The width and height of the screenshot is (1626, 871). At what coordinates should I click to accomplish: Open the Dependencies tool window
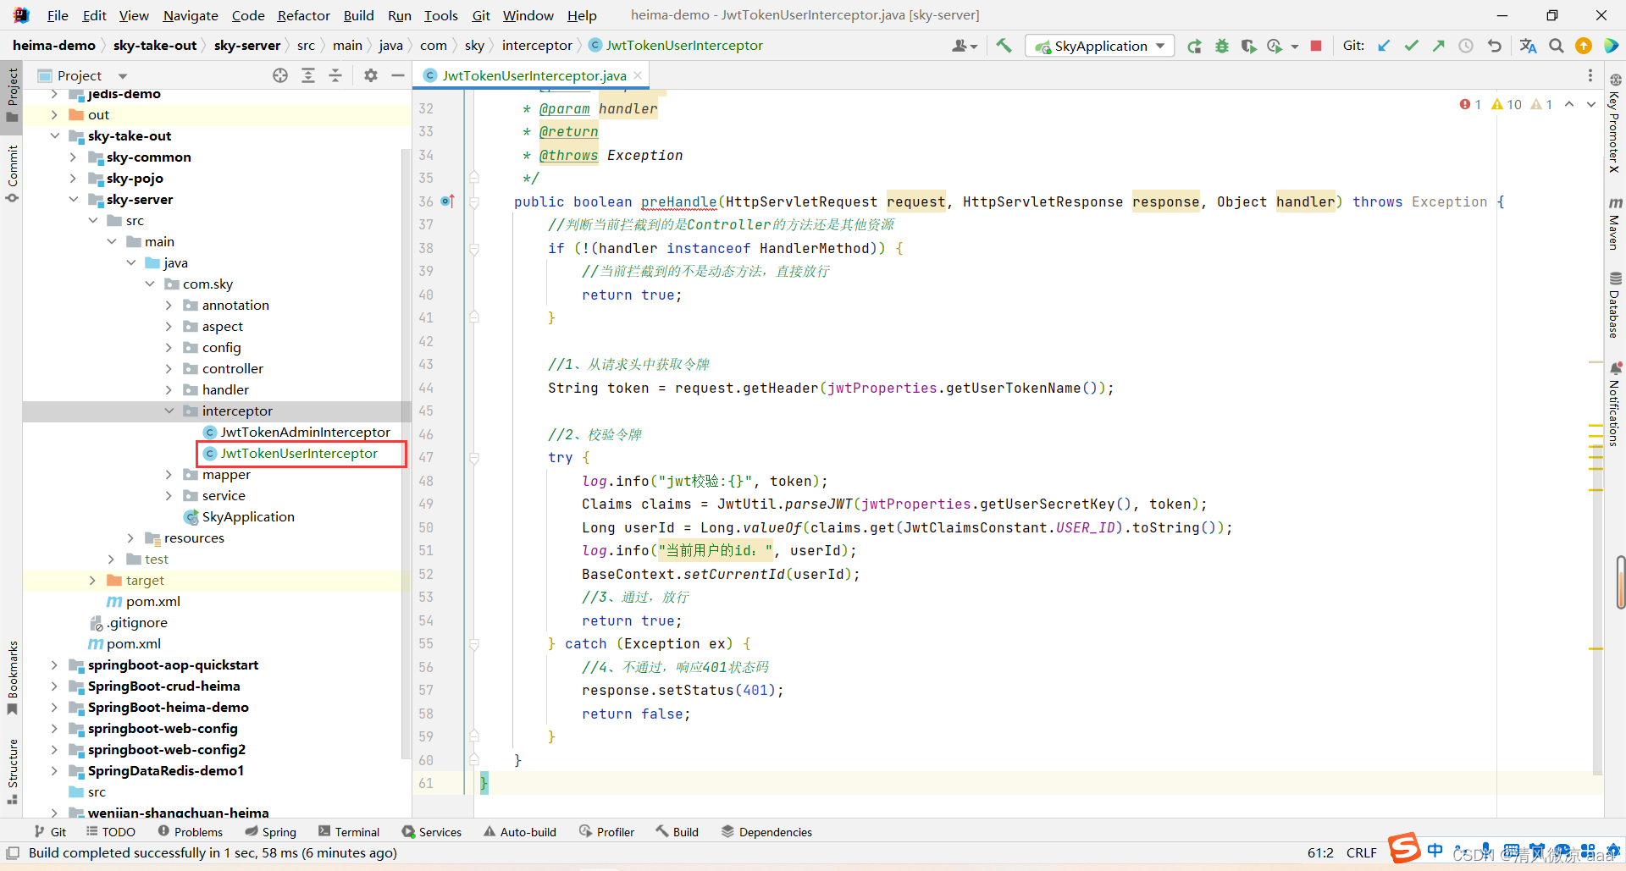[766, 832]
